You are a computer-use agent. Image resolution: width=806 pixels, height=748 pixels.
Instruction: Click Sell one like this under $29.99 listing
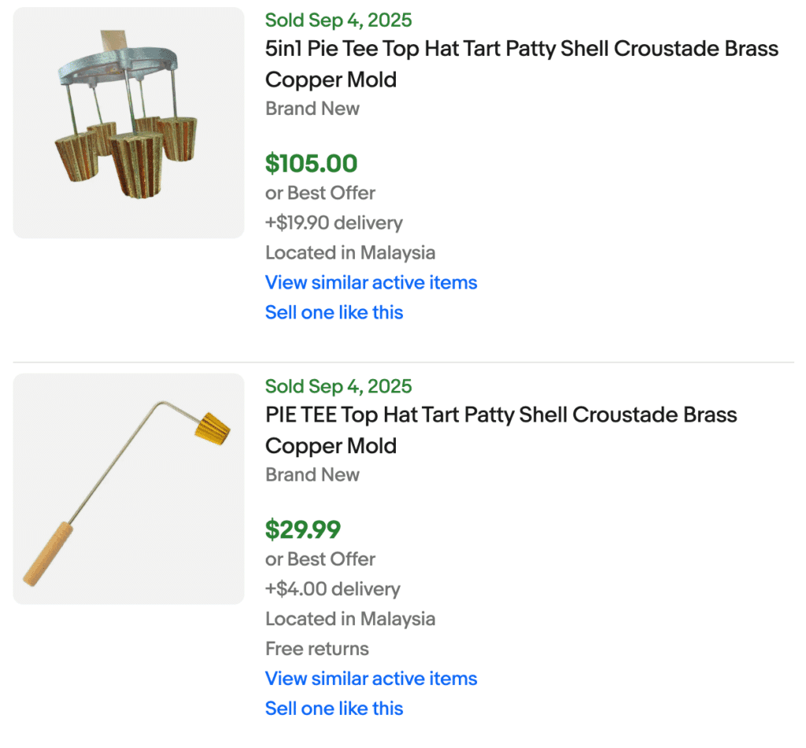pyautogui.click(x=334, y=708)
